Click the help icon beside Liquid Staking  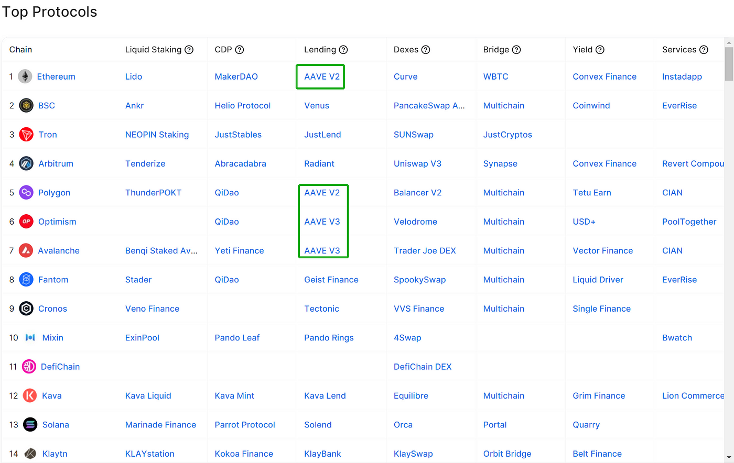click(189, 50)
